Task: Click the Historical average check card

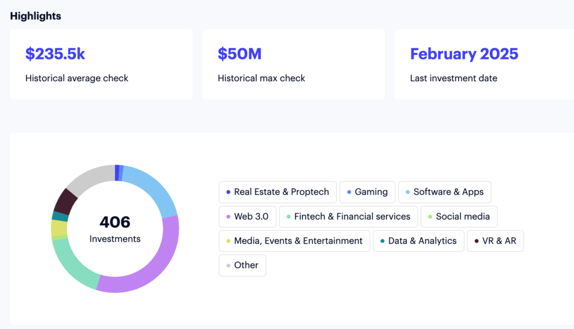Action: (x=101, y=64)
